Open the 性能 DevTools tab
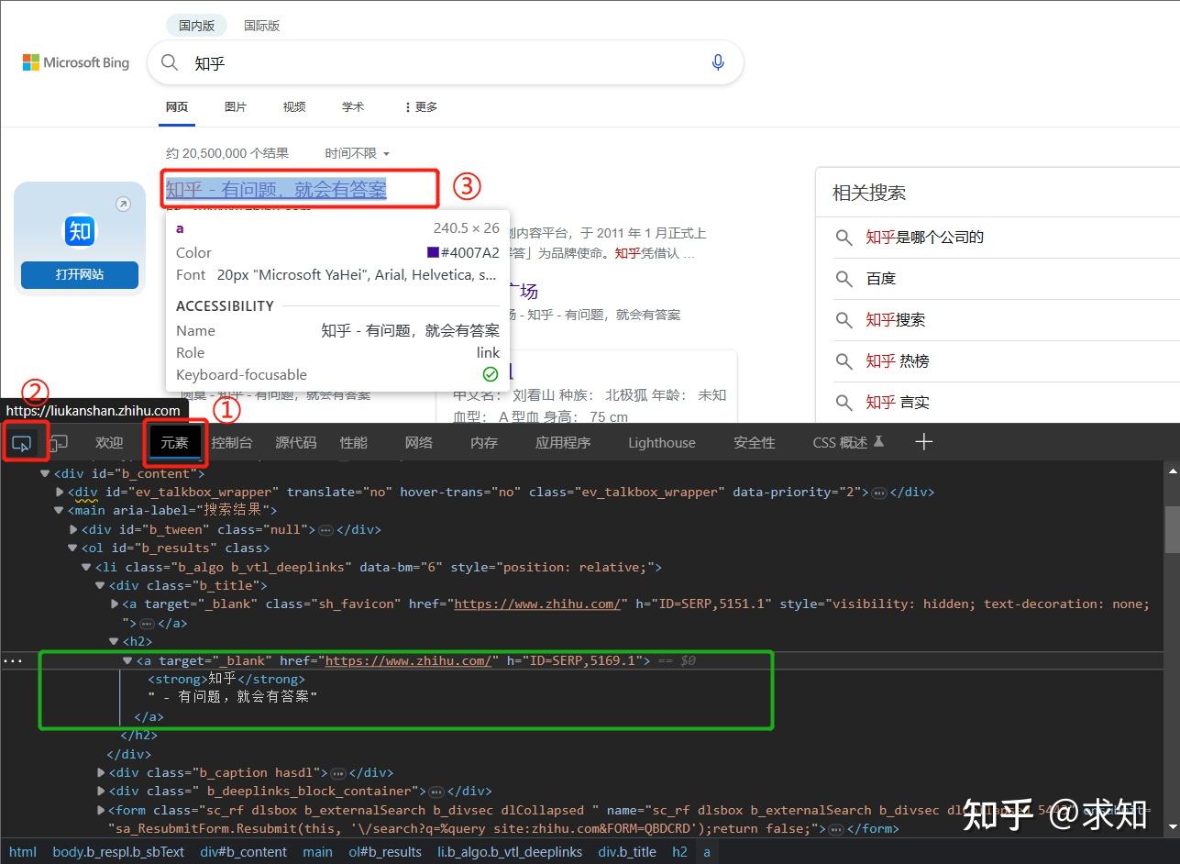 (354, 442)
